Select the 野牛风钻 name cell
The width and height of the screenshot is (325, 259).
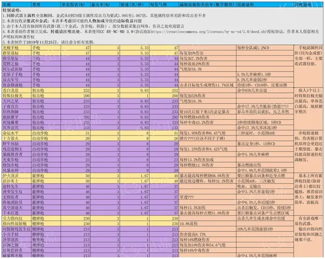16,144
